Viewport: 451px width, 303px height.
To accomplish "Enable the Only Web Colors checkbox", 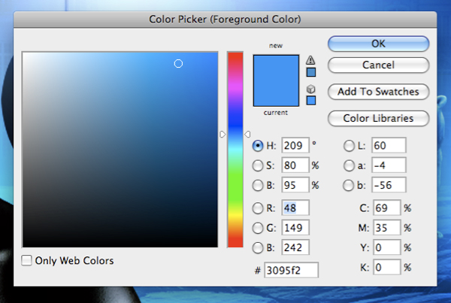I will pyautogui.click(x=26, y=260).
